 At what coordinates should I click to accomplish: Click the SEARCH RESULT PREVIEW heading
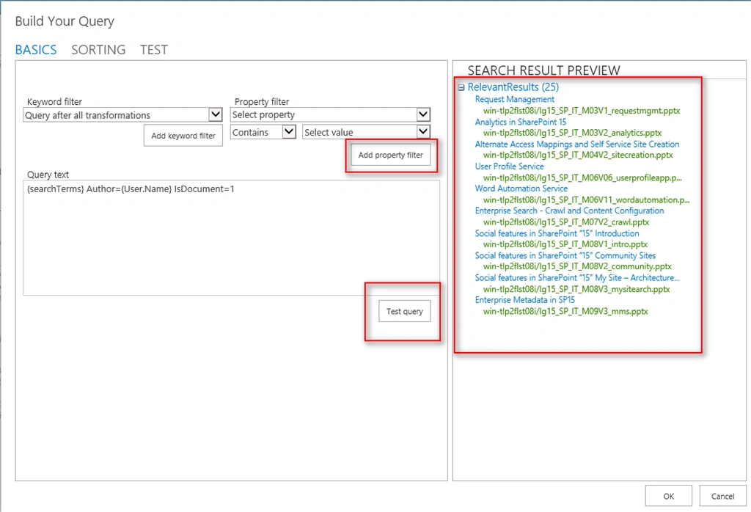click(543, 70)
